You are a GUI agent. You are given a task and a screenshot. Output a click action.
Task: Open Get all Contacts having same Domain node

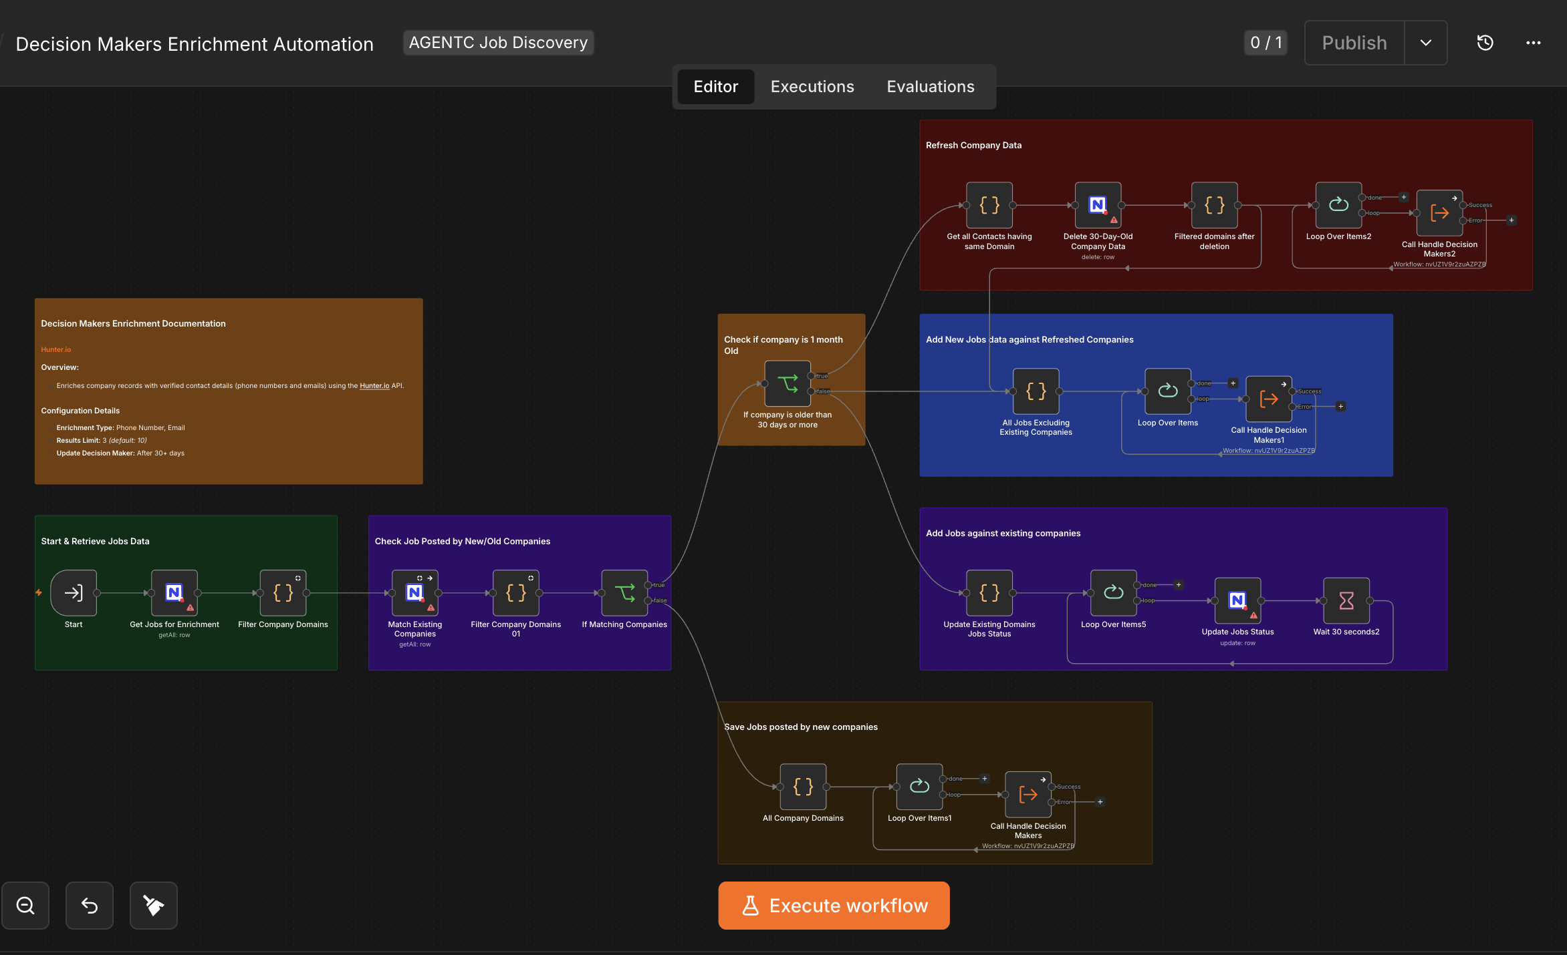point(989,205)
